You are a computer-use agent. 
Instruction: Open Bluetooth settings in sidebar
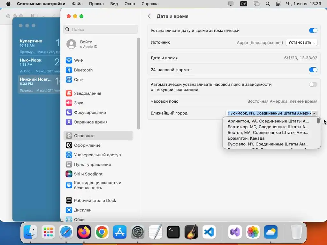[x=98, y=70]
